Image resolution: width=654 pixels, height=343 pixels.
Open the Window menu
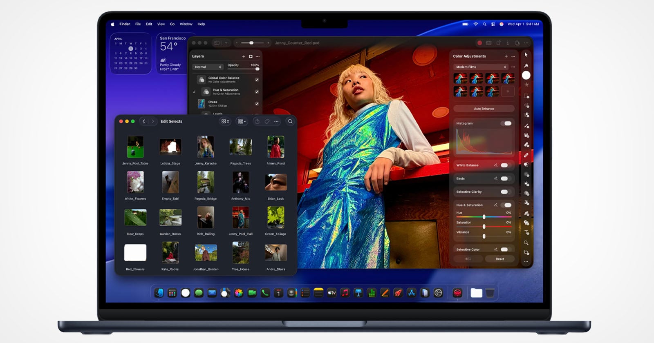(x=186, y=24)
